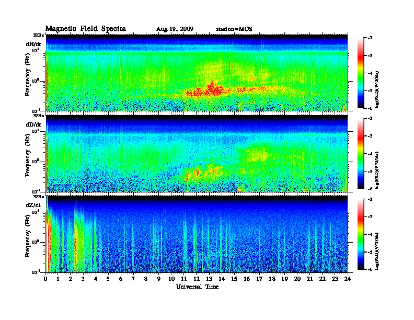Click hour label '13' on time axis
Screen dimensions: 414x320
click(x=209, y=279)
